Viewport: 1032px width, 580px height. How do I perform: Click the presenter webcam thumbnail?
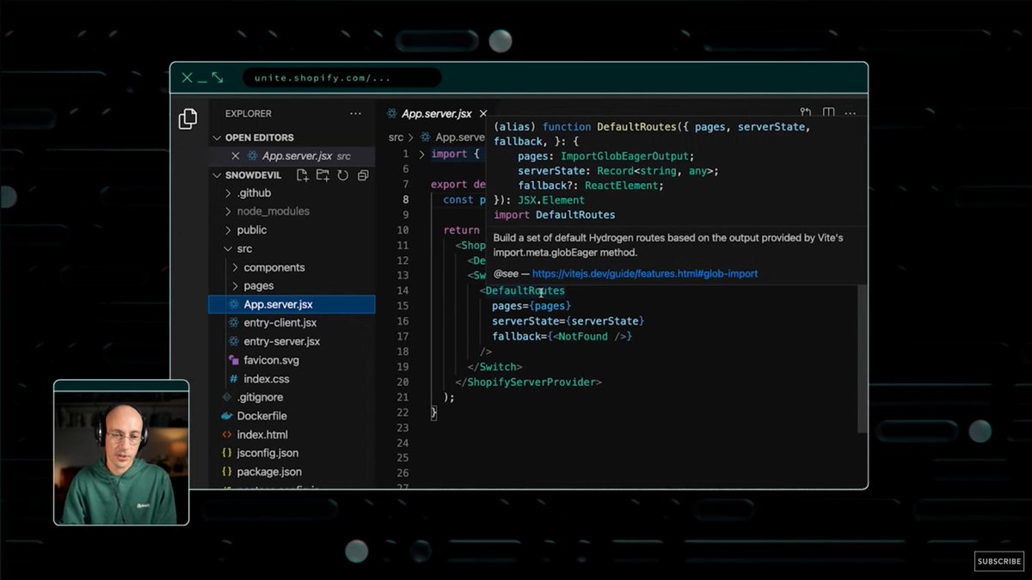121,452
